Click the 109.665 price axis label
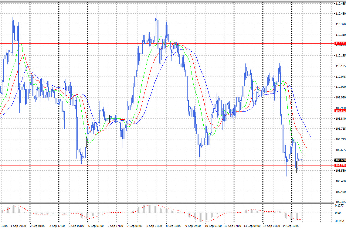 pos(341,150)
